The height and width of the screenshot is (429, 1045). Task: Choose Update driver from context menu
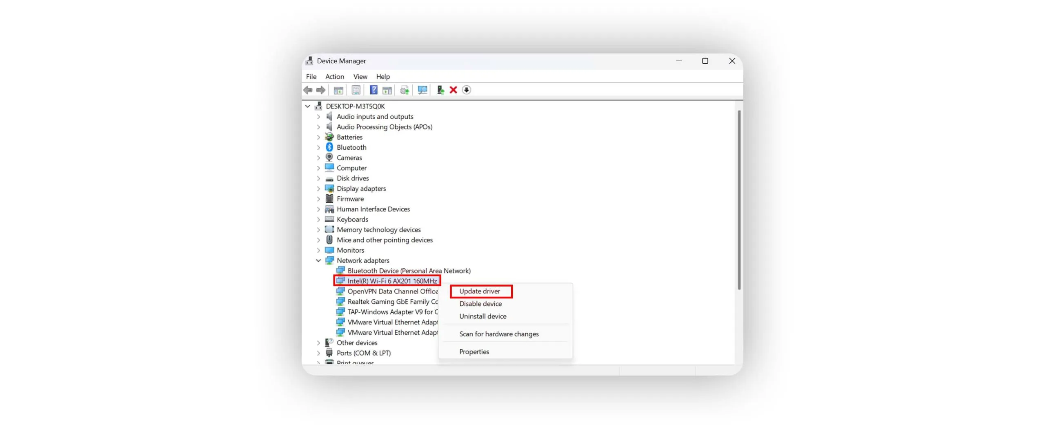480,291
